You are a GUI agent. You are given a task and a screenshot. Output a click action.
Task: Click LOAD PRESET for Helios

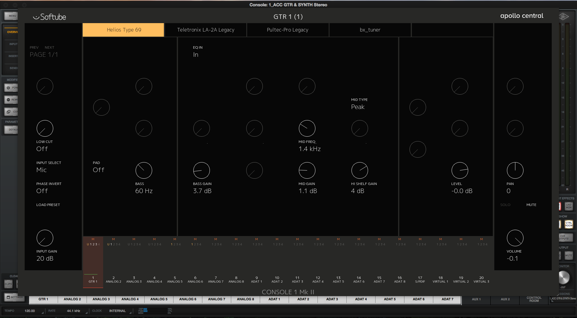[x=48, y=204]
